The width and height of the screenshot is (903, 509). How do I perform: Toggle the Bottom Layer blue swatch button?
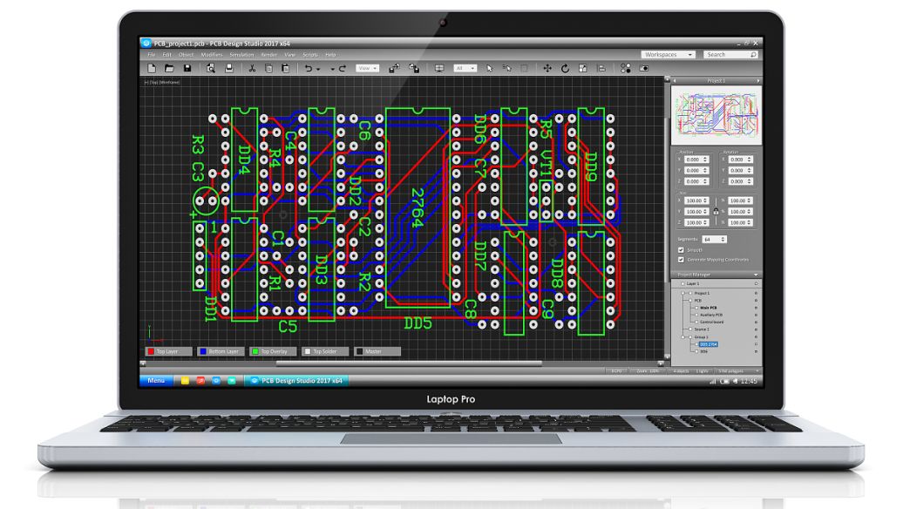click(x=221, y=351)
